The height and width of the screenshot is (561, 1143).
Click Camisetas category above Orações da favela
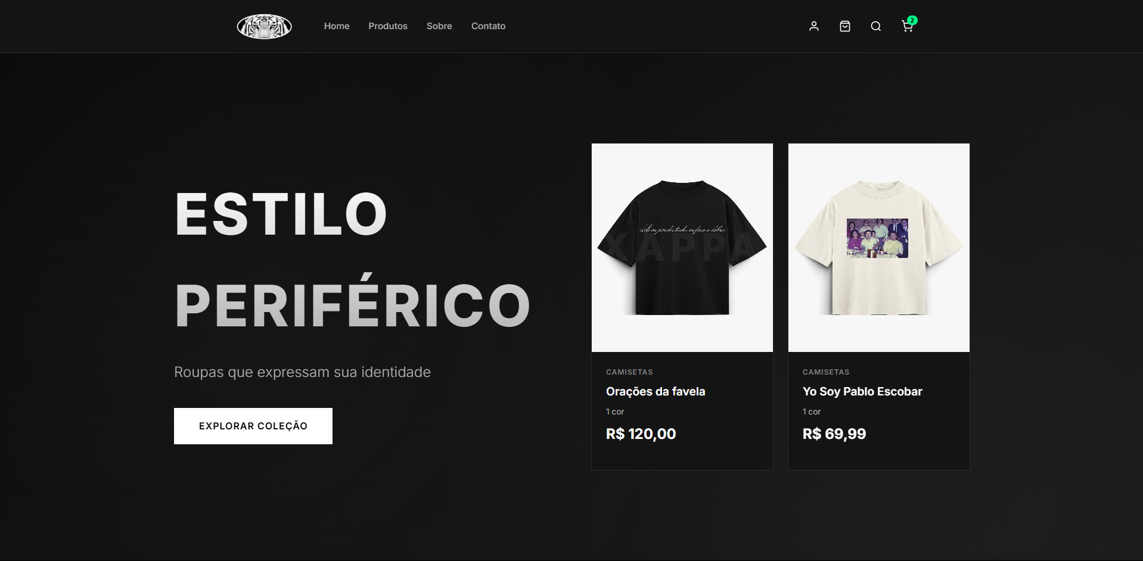pyautogui.click(x=629, y=372)
